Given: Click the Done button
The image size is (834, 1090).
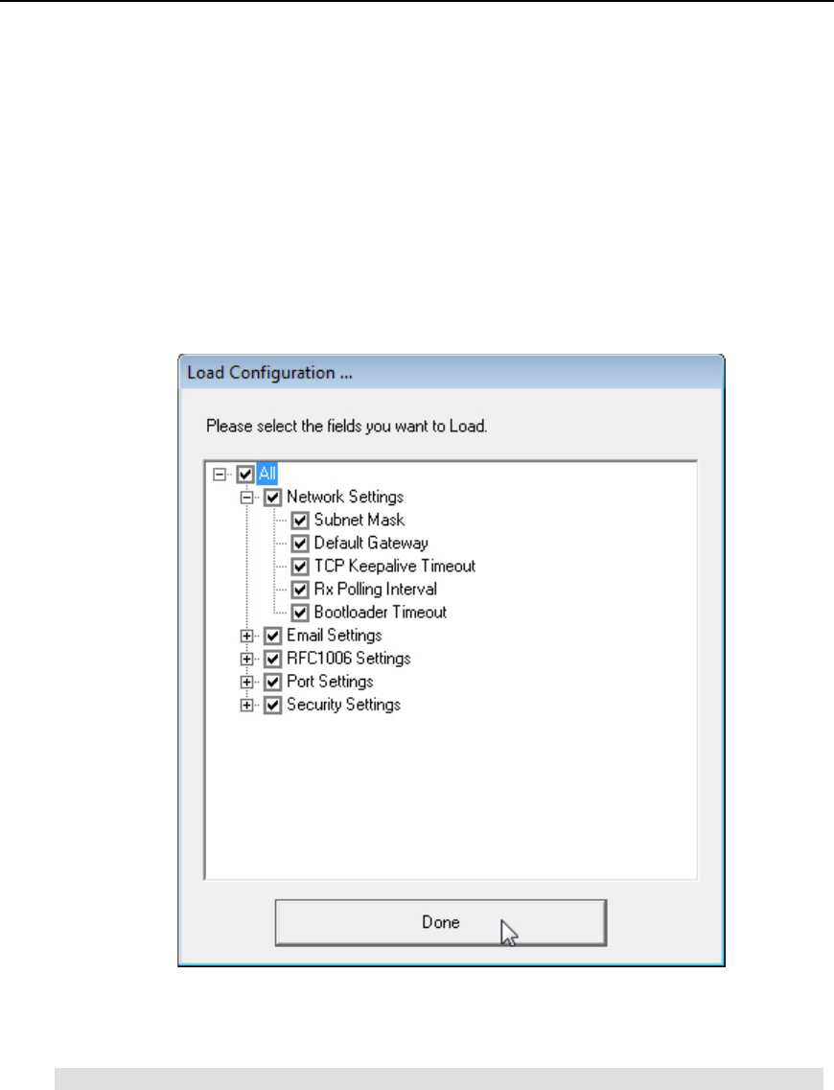Looking at the screenshot, I should pos(441,922).
